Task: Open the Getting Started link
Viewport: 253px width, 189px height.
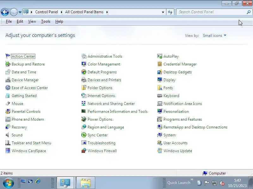Action: pyautogui.click(x=24, y=96)
